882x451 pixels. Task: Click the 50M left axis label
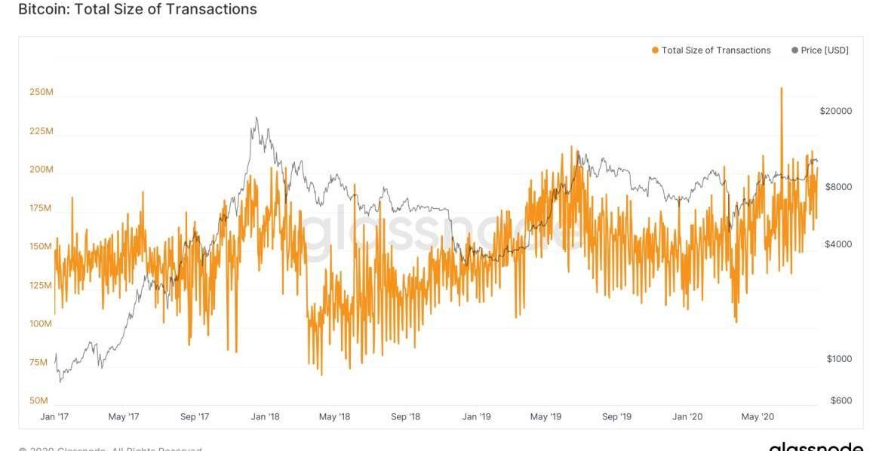pos(41,400)
